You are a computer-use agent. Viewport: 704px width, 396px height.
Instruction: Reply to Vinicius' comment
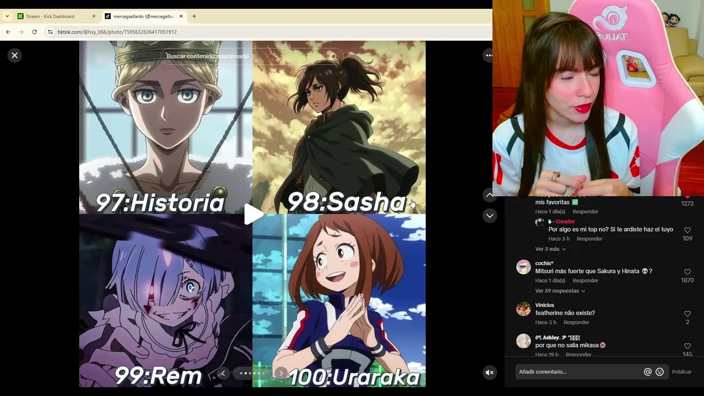(576, 322)
